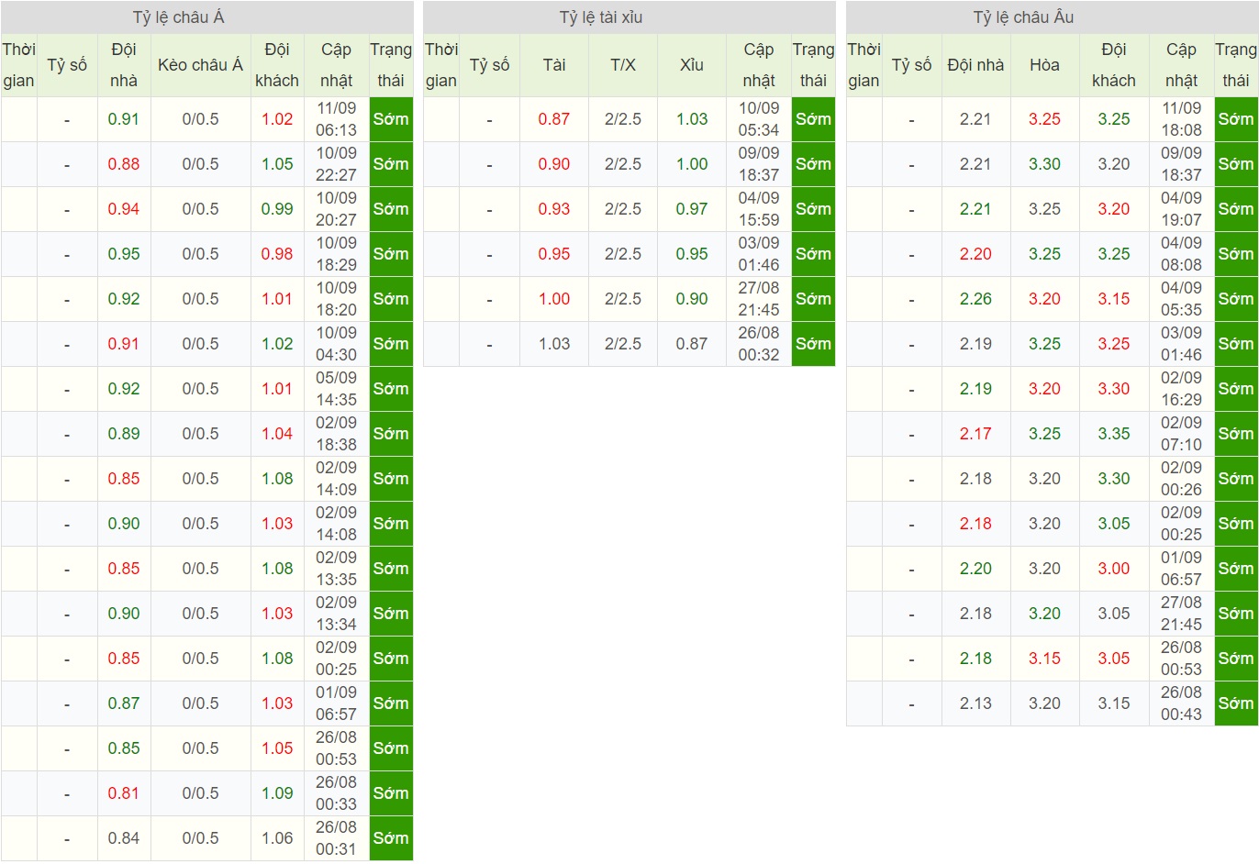Click away odds 1.09 in the 26/08 00:33 row

tap(277, 793)
